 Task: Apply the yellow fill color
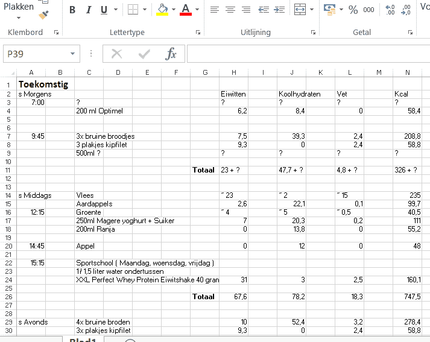[162, 10]
